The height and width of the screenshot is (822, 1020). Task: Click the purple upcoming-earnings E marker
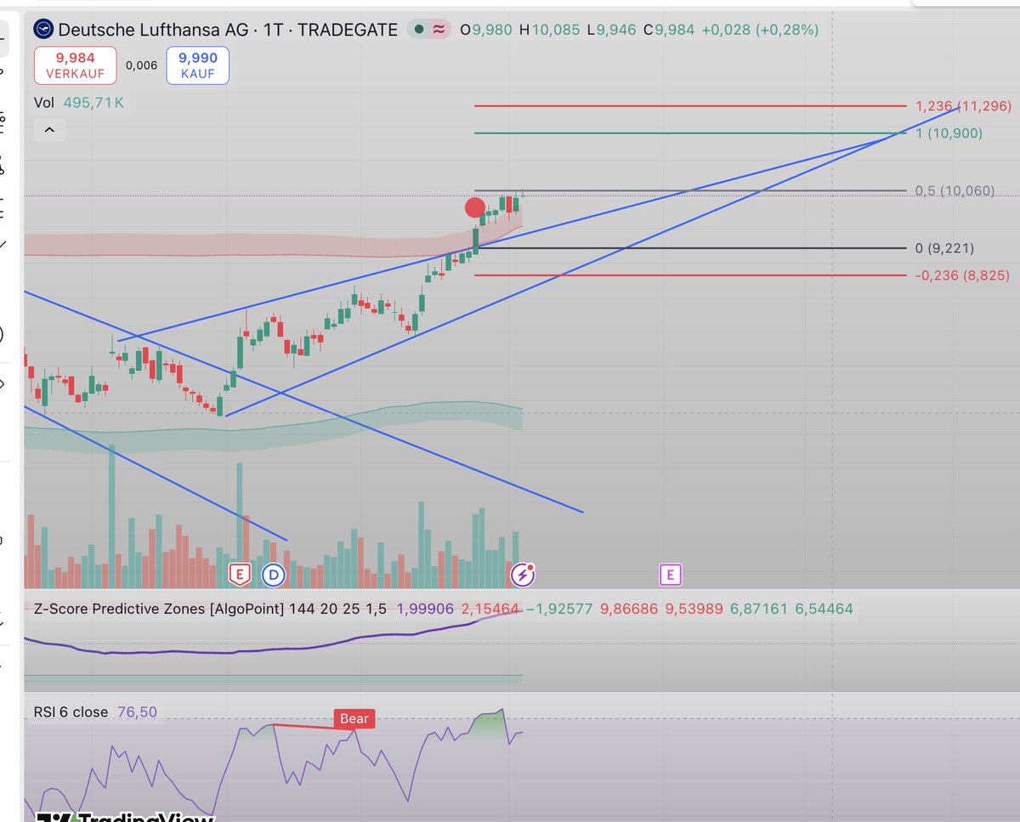tap(671, 575)
